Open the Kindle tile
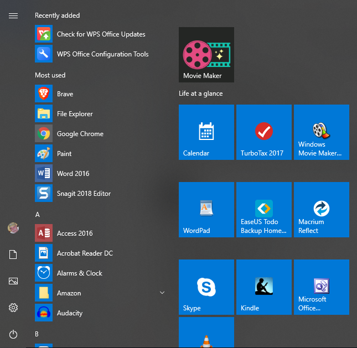This screenshot has height=348, width=357. coord(264,287)
